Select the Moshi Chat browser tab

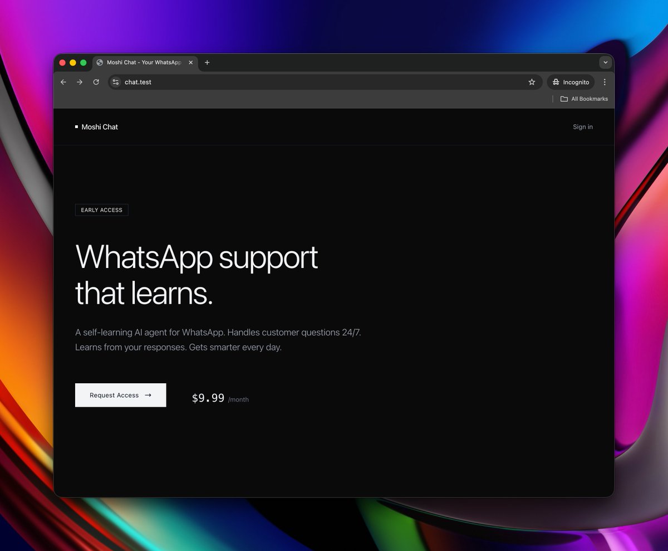[145, 62]
